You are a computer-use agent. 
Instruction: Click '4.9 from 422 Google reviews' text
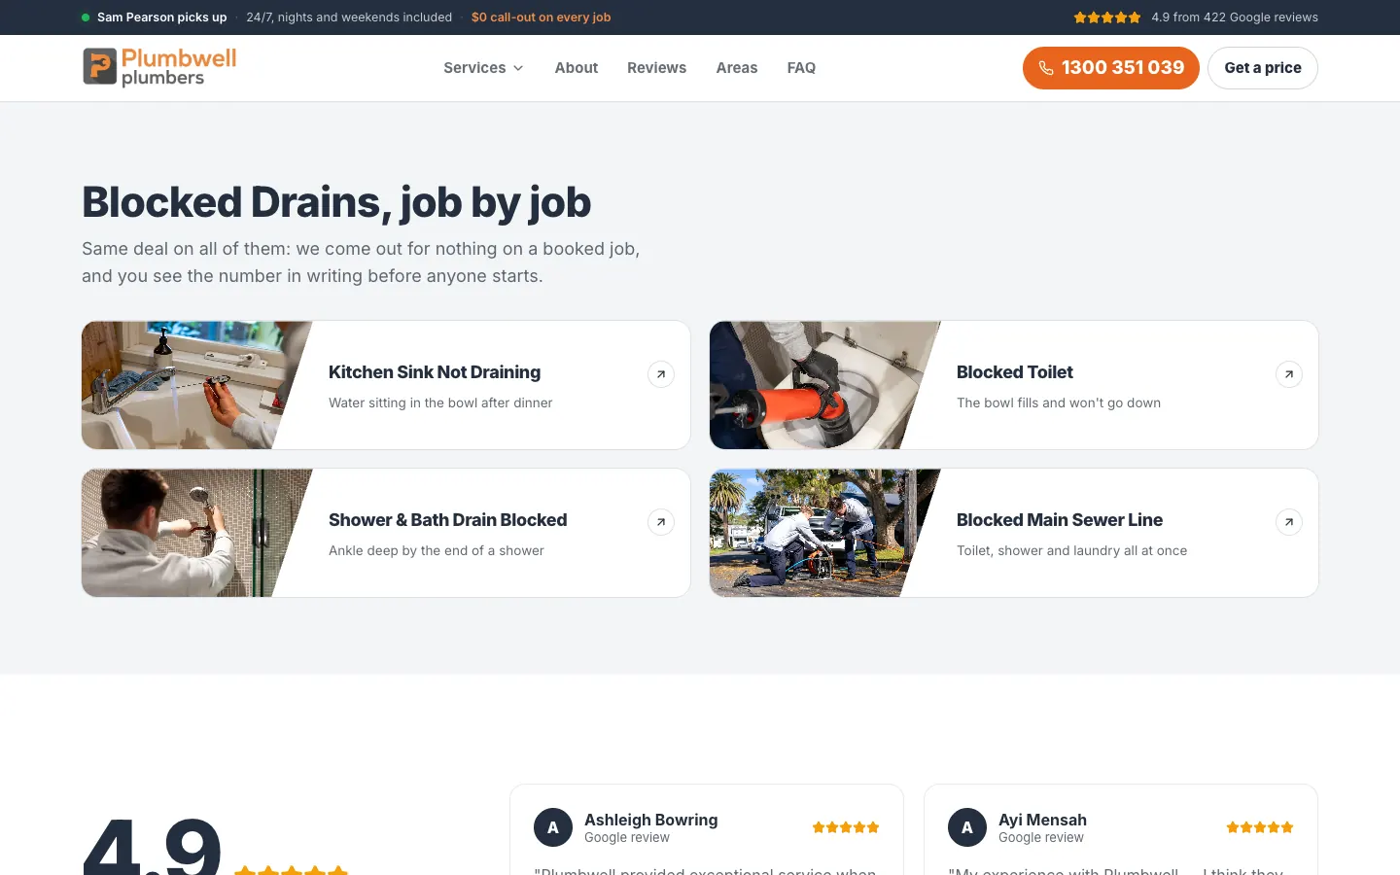coord(1235,17)
